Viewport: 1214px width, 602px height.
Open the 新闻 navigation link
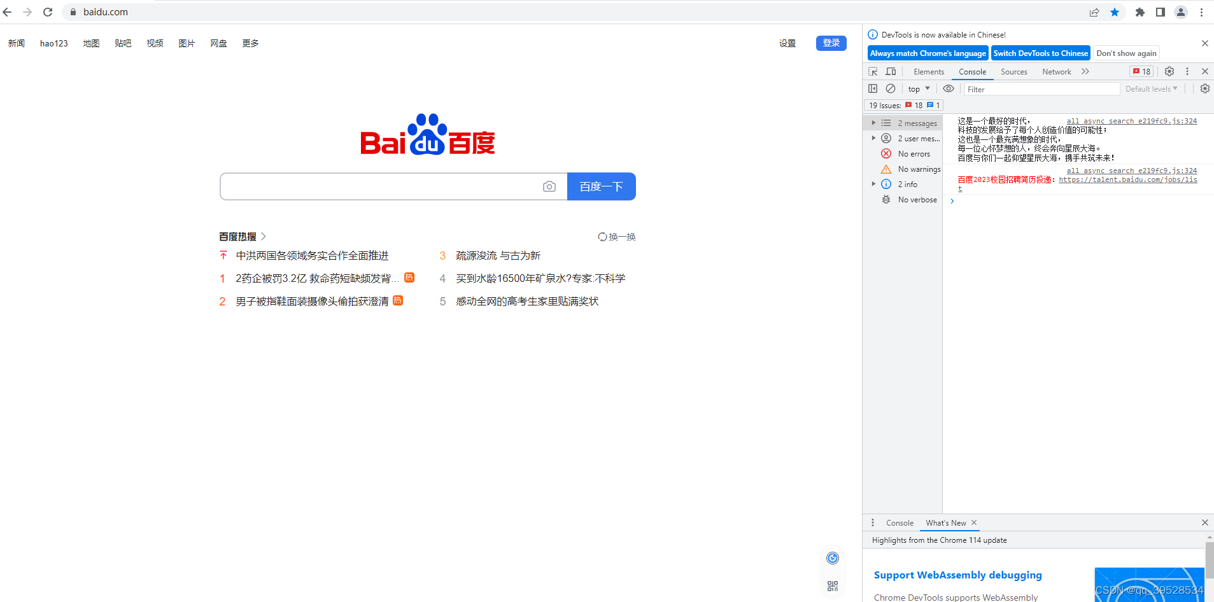(x=17, y=43)
